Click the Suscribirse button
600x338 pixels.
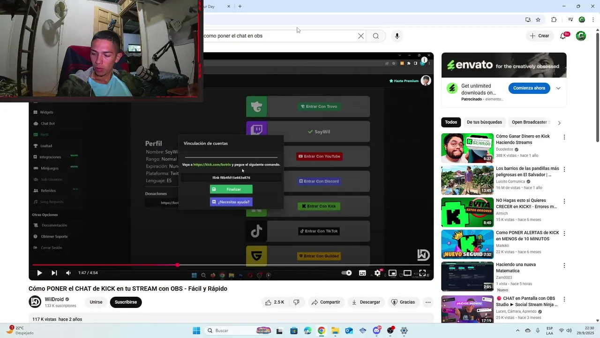126,302
